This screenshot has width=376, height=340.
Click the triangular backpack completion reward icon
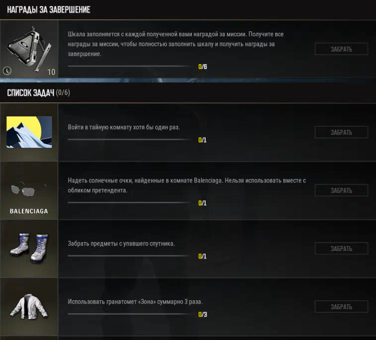29,49
